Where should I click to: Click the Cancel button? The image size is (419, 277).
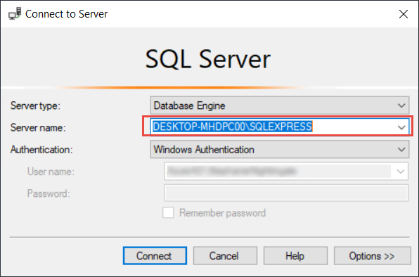click(225, 256)
